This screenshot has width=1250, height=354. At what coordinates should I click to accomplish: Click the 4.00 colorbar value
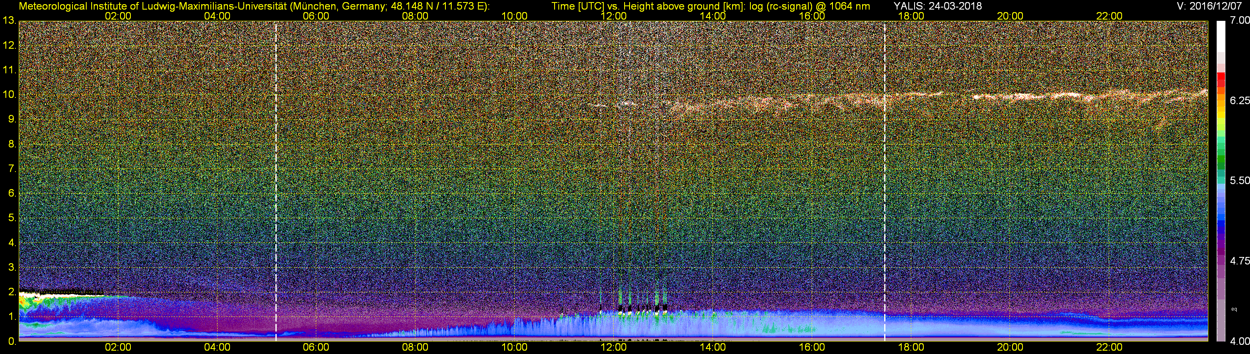coord(1240,342)
